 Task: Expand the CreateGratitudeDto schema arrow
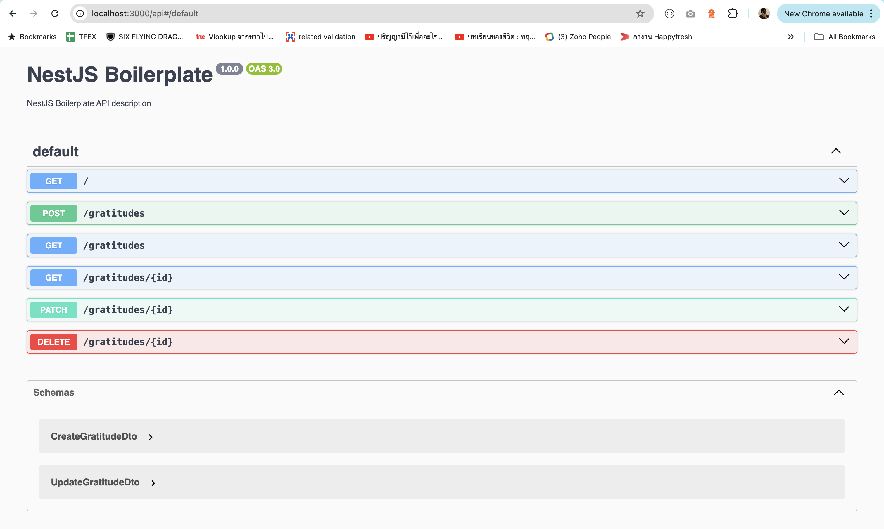(151, 437)
